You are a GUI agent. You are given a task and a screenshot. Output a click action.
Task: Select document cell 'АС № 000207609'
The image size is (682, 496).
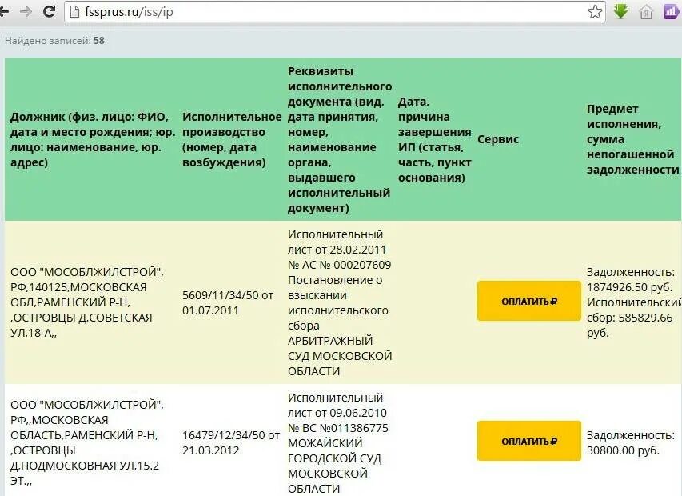[340, 302]
